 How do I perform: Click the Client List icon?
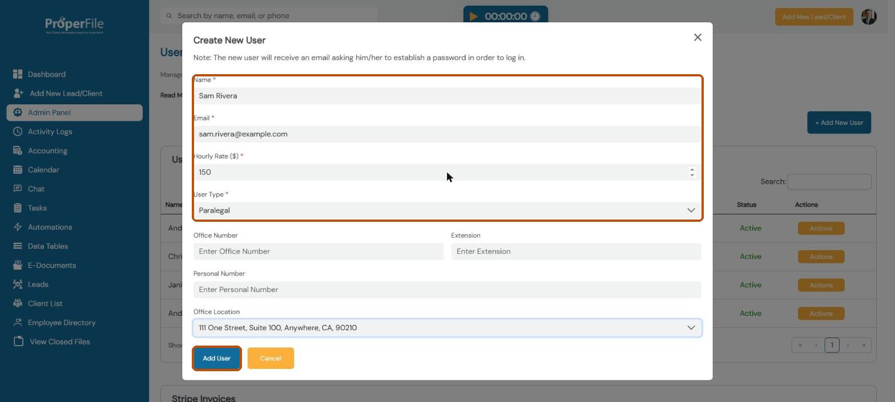tap(18, 303)
